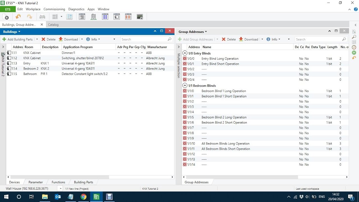Image resolution: width=359 pixels, height=202 pixels.
Task: Collapse the 1/1 Bedroom Blinds group
Action: (185, 85)
